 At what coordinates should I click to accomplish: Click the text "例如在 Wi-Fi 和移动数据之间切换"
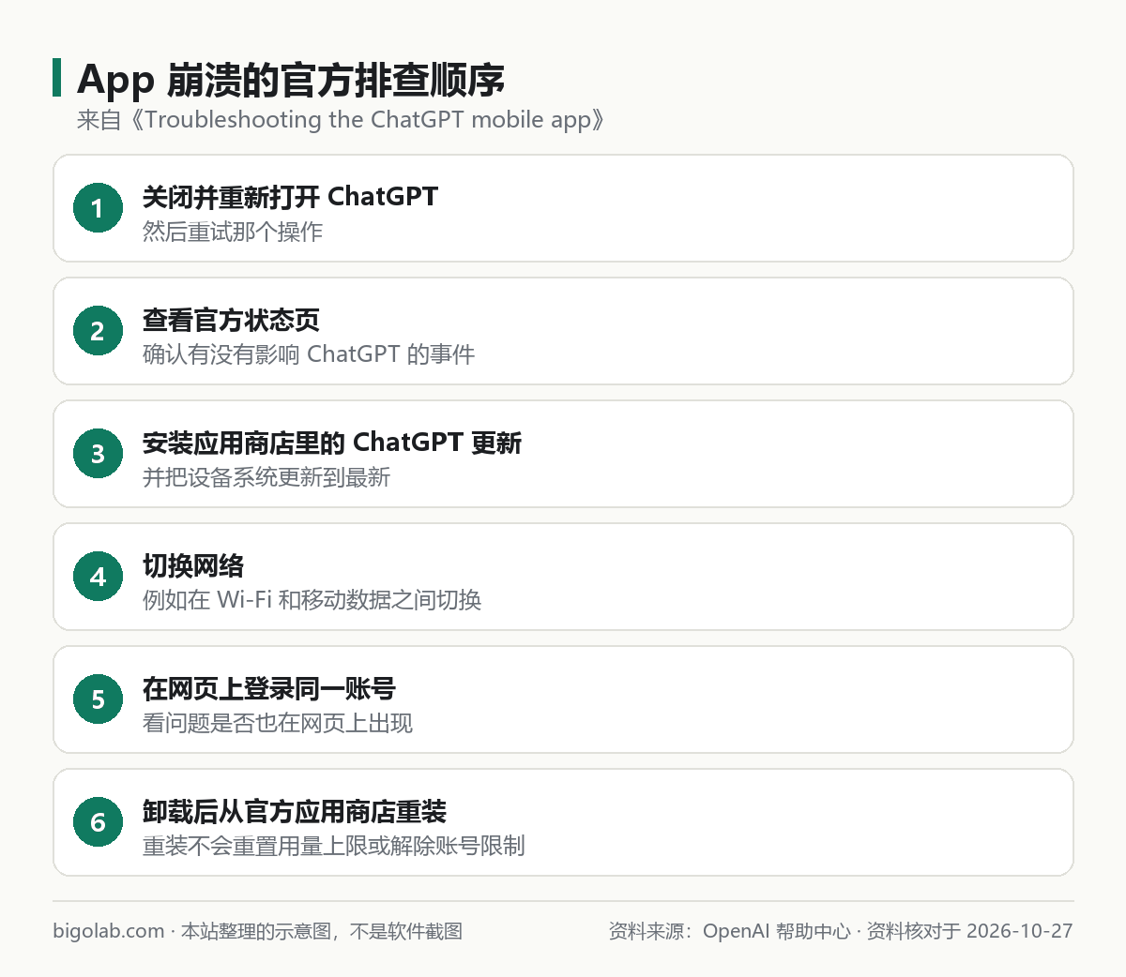pyautogui.click(x=312, y=600)
